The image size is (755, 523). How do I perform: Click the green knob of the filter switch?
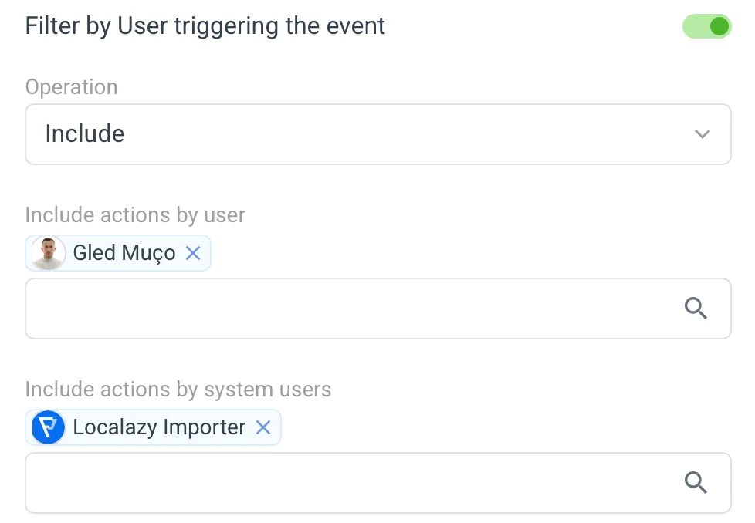(719, 27)
